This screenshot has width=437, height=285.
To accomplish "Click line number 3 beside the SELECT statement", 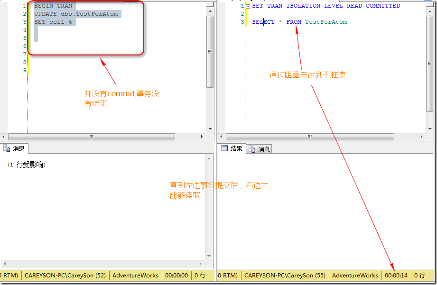I will click(242, 22).
